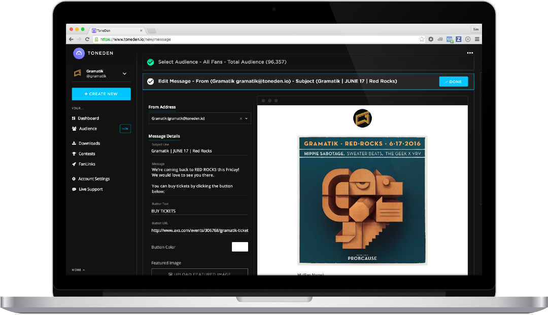The width and height of the screenshot is (548, 315).
Task: Open a new browser tab
Action: click(151, 31)
